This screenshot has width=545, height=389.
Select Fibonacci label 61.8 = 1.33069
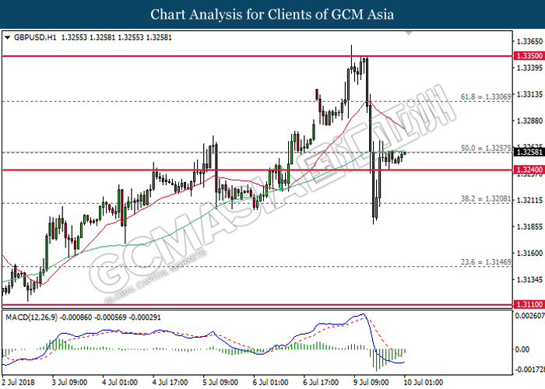(x=486, y=97)
